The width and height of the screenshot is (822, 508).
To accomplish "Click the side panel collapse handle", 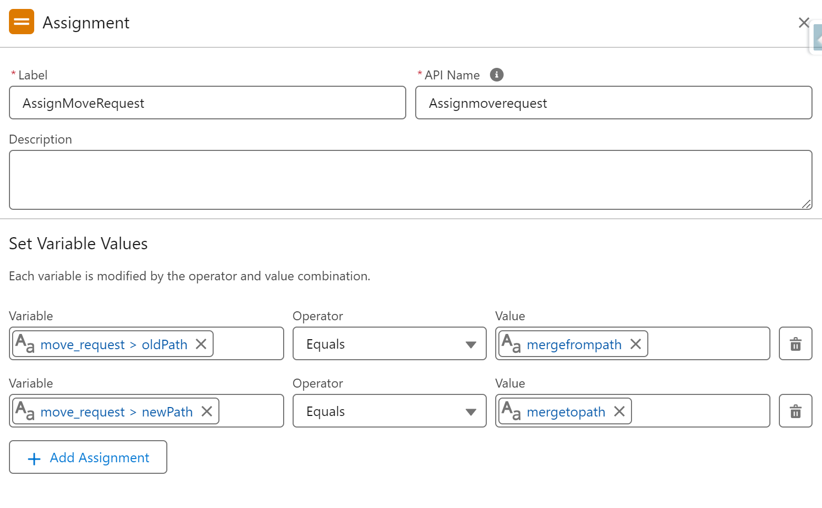I will click(817, 38).
